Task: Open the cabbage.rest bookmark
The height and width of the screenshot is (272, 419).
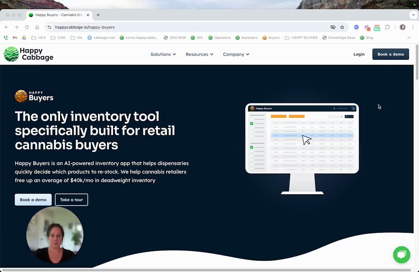Action: [x=101, y=38]
